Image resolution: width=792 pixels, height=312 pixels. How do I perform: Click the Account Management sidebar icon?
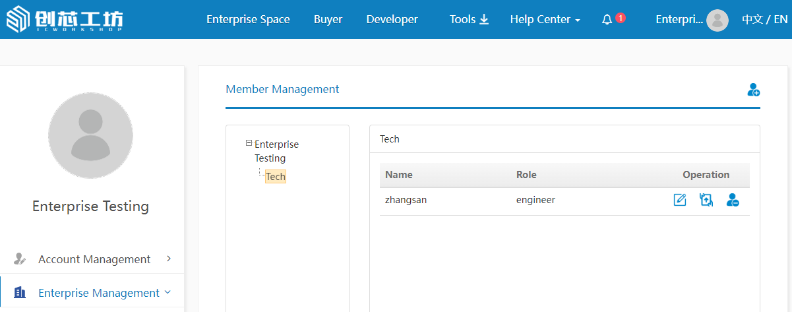pyautogui.click(x=20, y=259)
